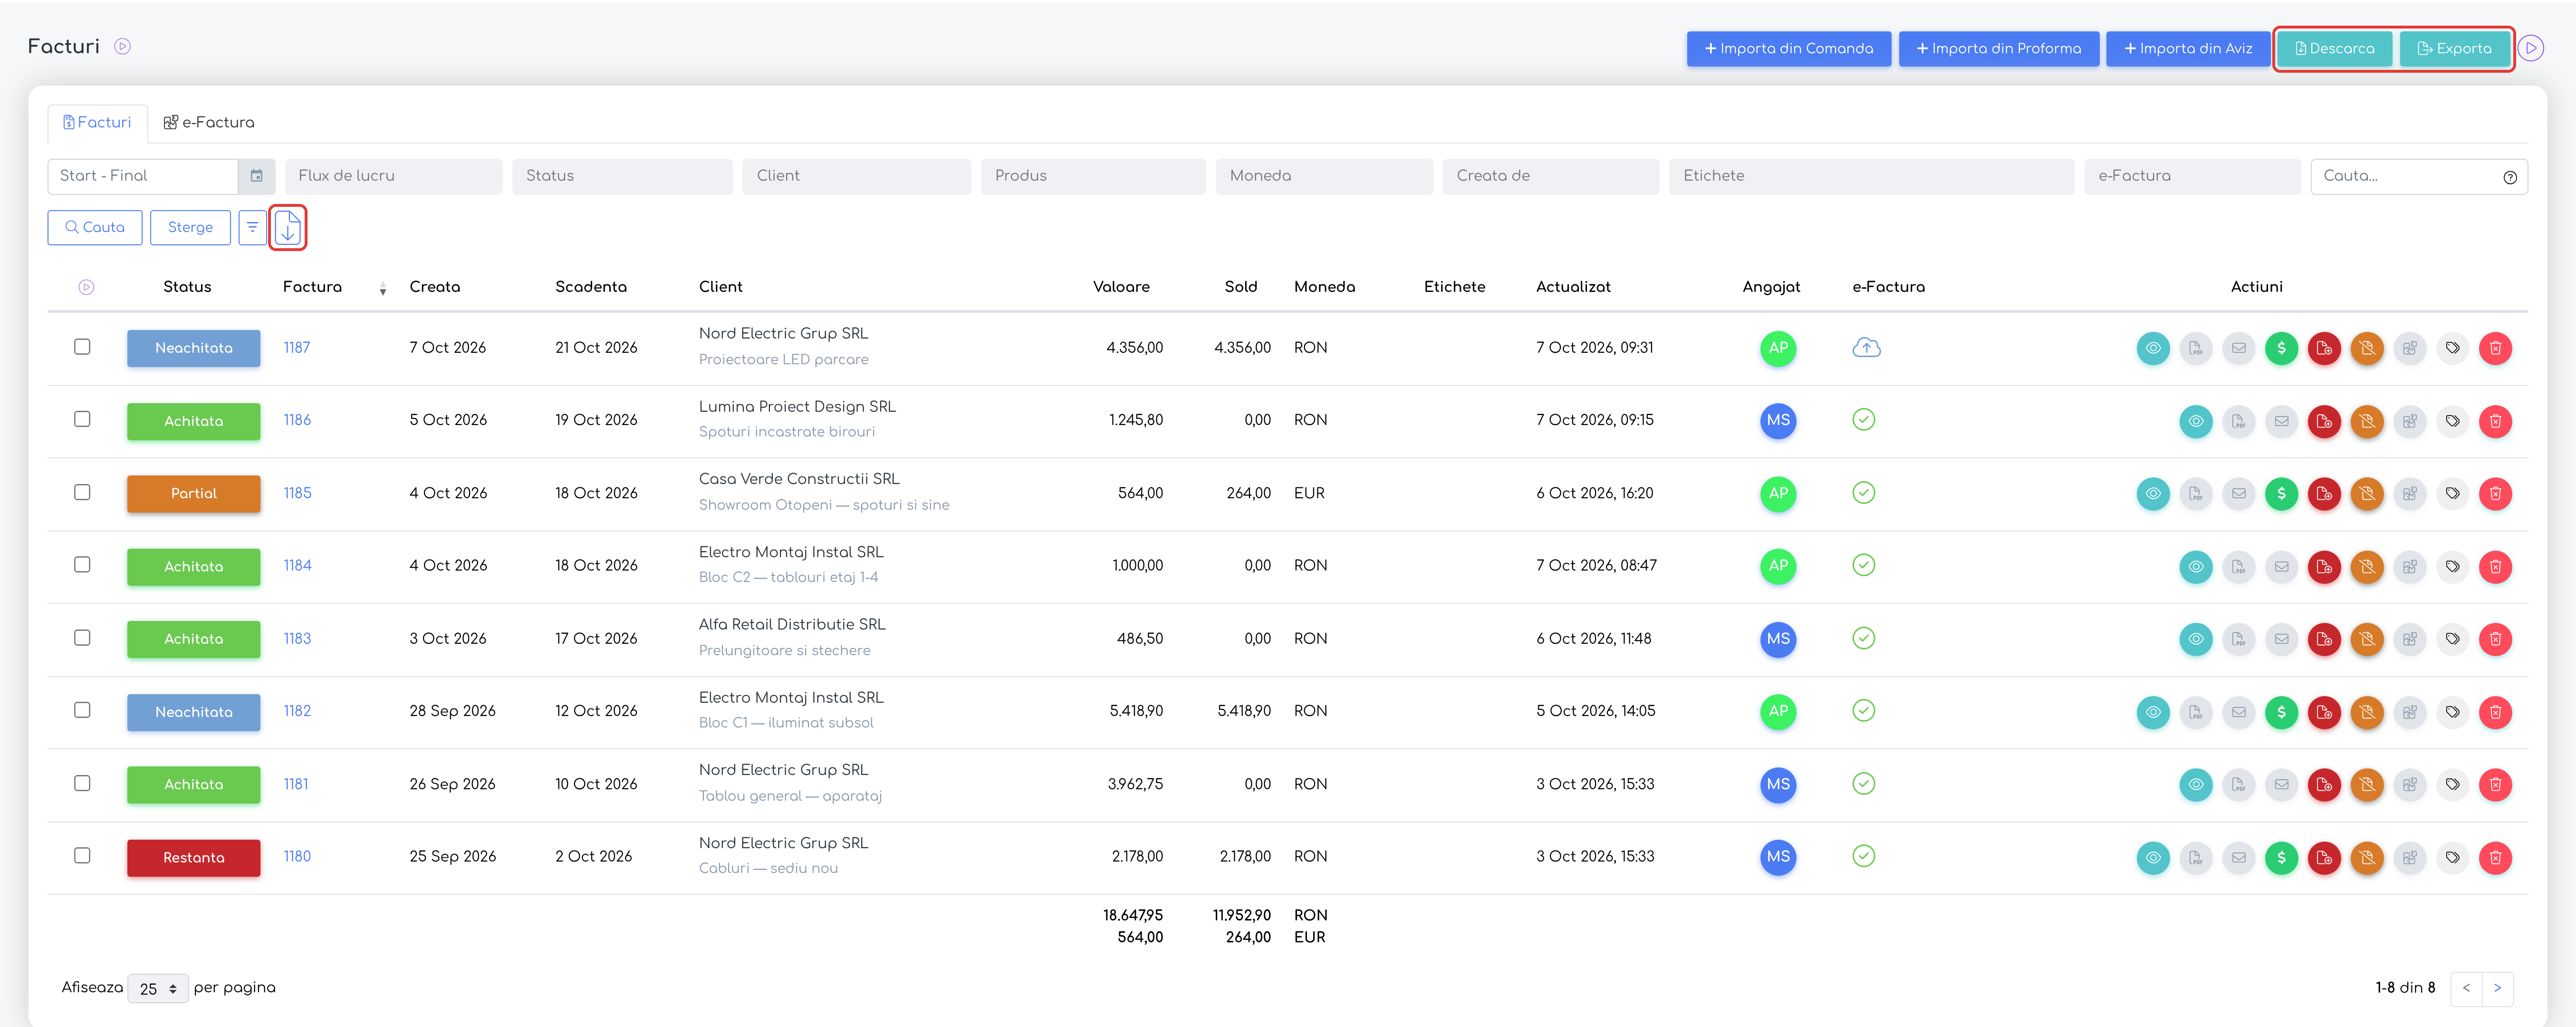Click trash delete icon for invoice 1187

click(x=2496, y=348)
